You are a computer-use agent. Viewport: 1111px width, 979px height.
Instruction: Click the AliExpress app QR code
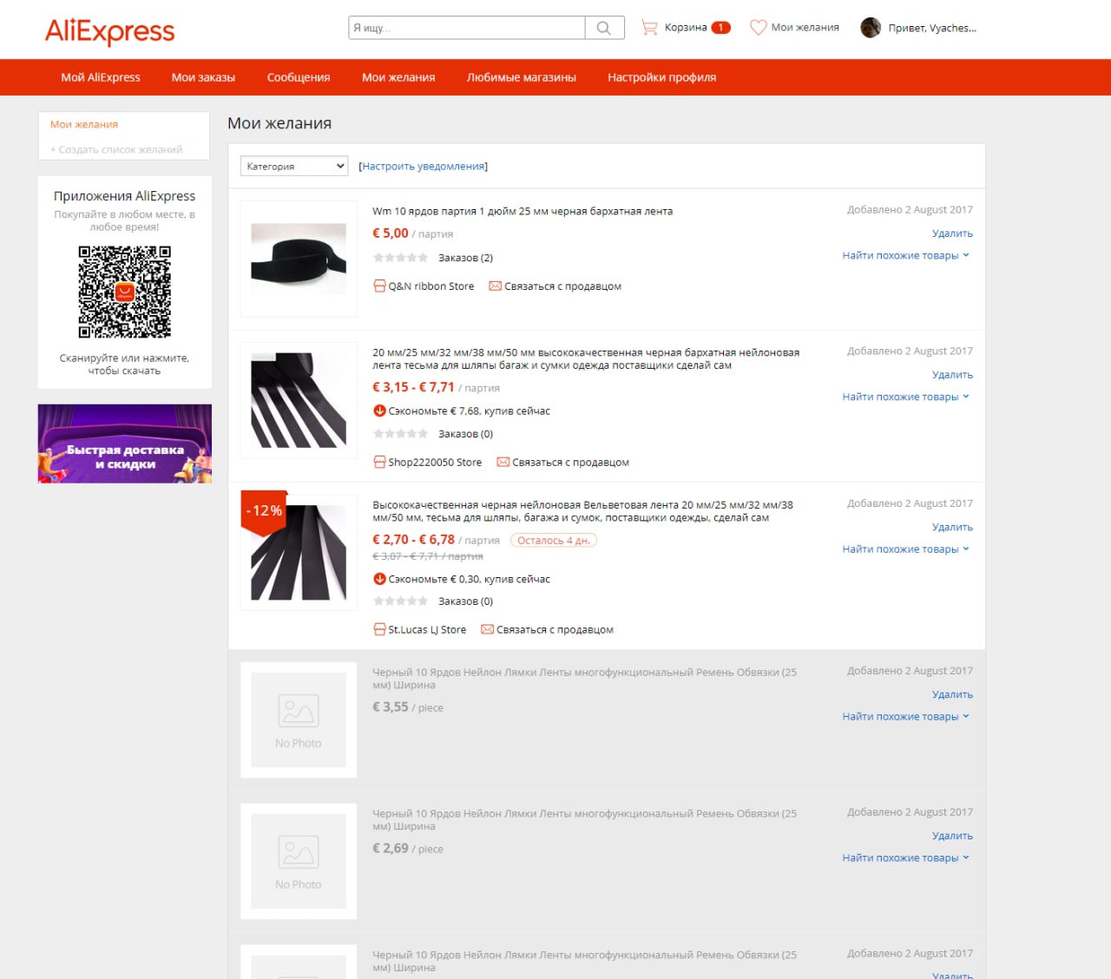[124, 292]
